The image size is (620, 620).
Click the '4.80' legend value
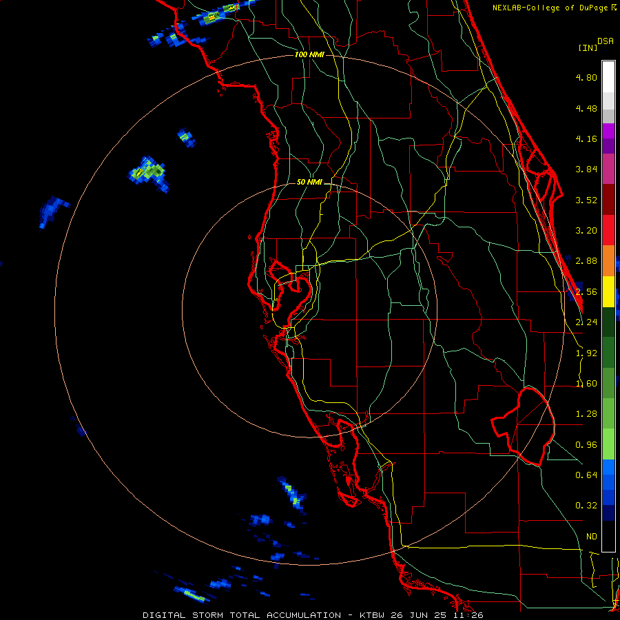[x=586, y=77]
